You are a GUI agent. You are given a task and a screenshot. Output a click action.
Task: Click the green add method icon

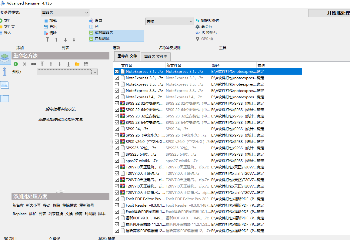tap(16, 64)
